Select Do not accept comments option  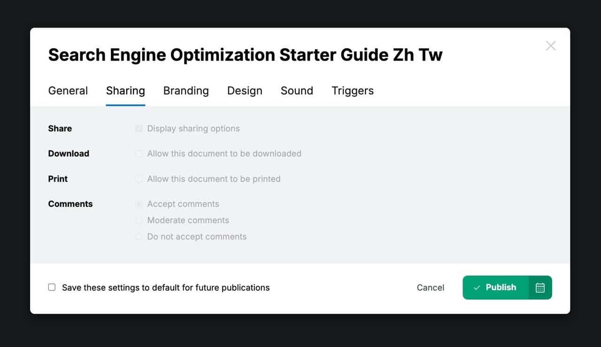pyautogui.click(x=139, y=237)
